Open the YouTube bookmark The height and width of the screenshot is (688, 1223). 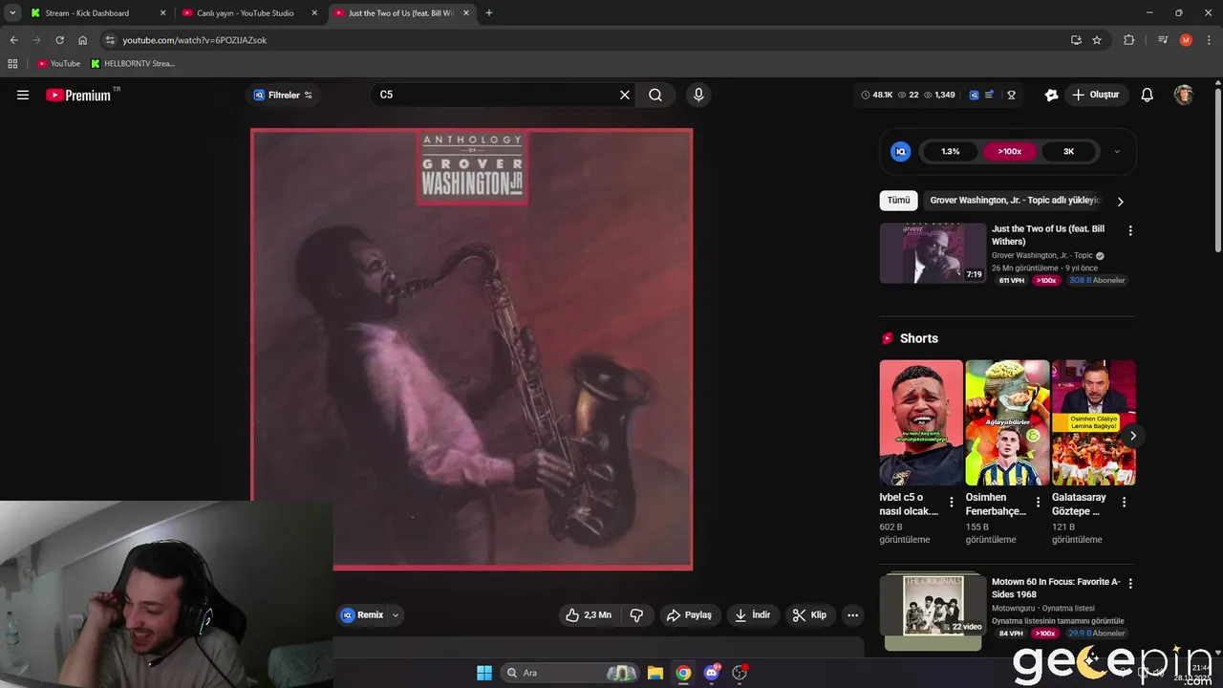coord(58,64)
